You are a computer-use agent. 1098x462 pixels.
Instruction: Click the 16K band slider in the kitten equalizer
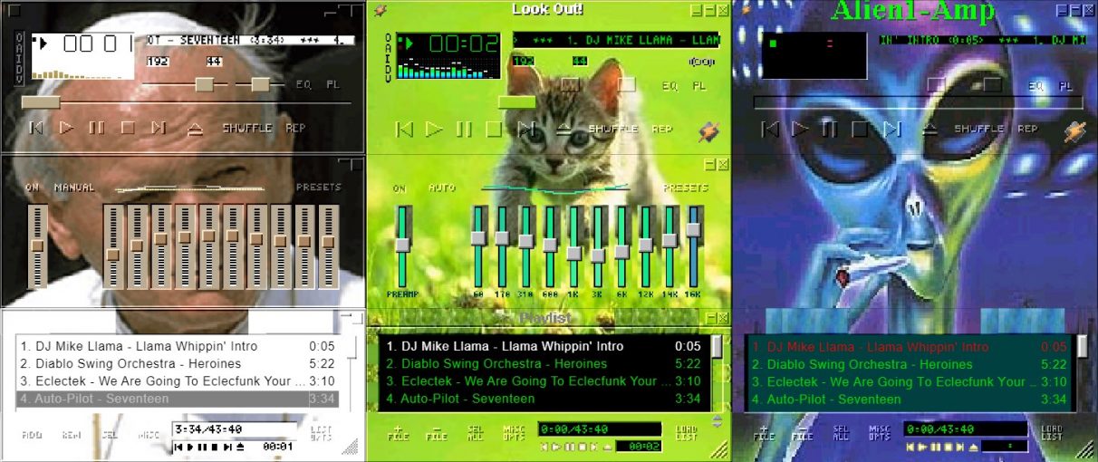tap(693, 245)
